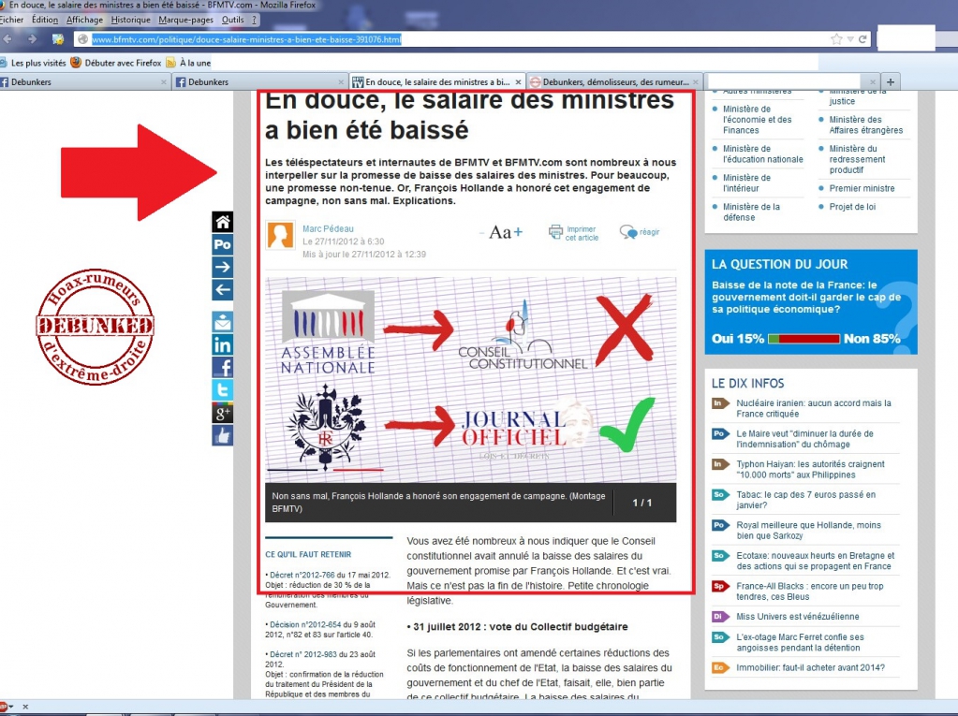This screenshot has width=958, height=716.
Task: Bookmark page with the star icon
Action: [x=836, y=39]
